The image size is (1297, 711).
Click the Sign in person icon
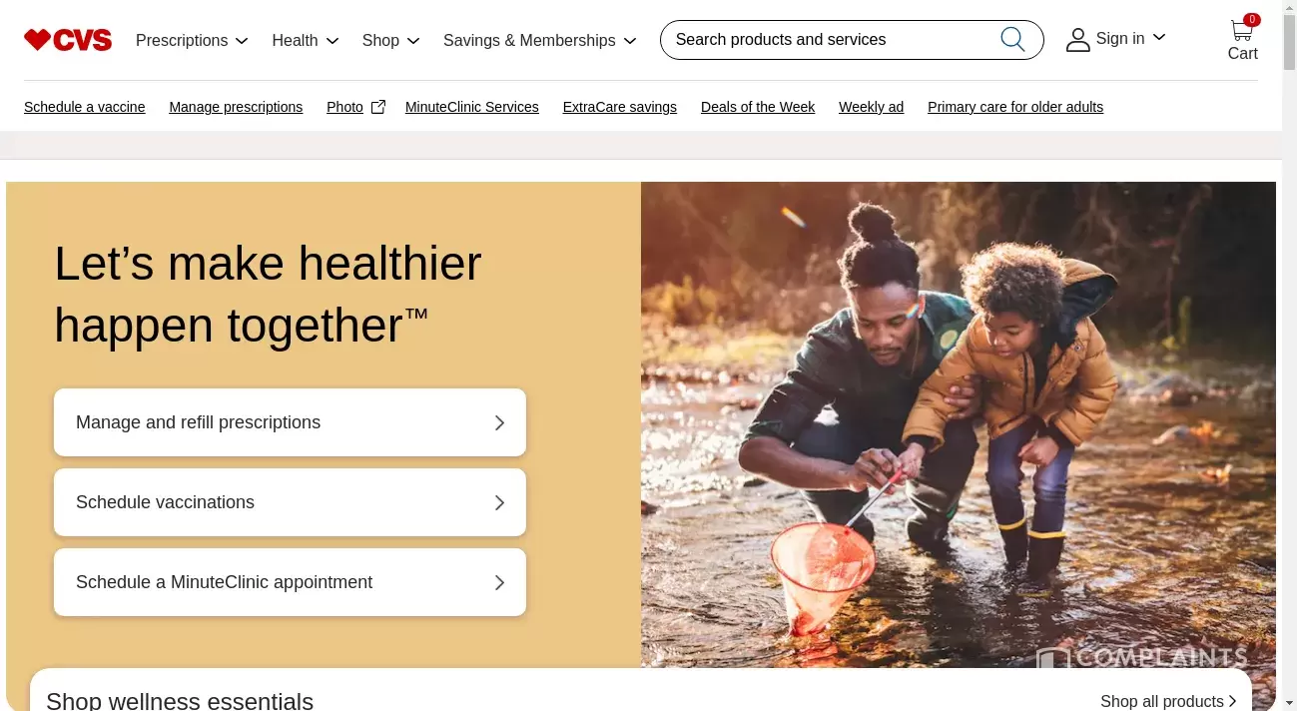1077,40
